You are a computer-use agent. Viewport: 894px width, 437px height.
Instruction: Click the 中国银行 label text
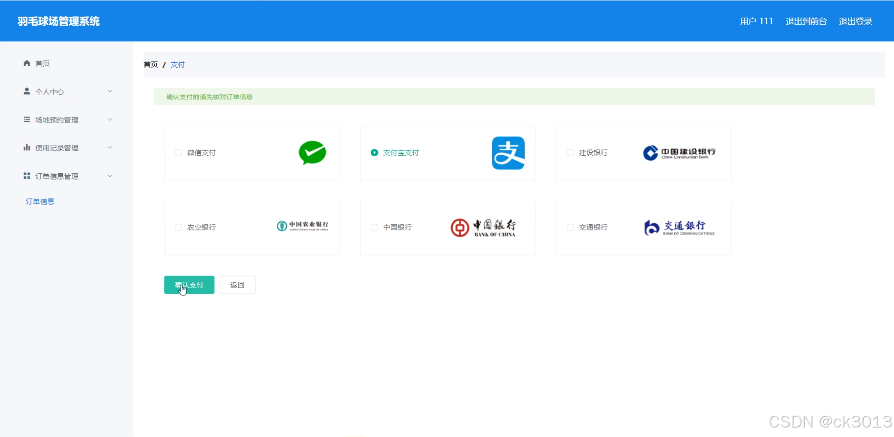(397, 228)
